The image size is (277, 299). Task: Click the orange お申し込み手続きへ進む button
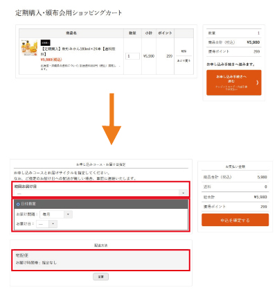coord(234,83)
